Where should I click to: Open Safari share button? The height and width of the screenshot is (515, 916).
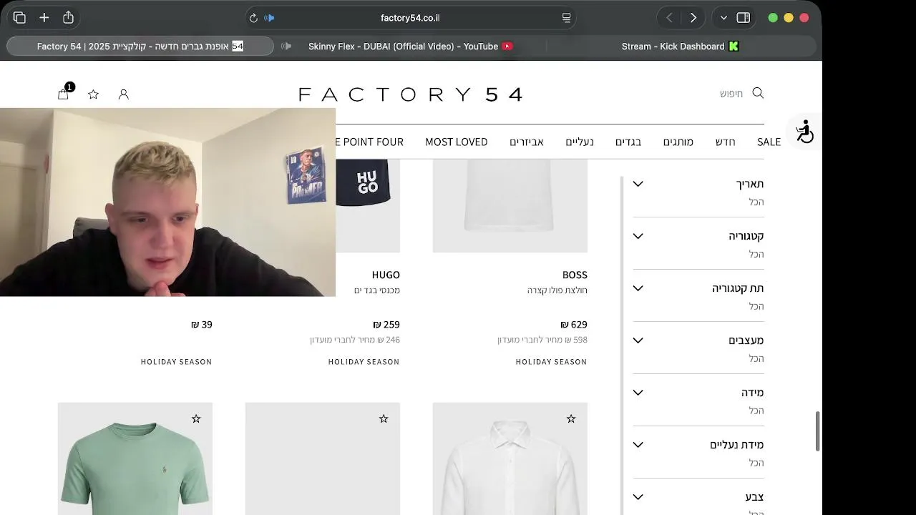[x=68, y=17]
